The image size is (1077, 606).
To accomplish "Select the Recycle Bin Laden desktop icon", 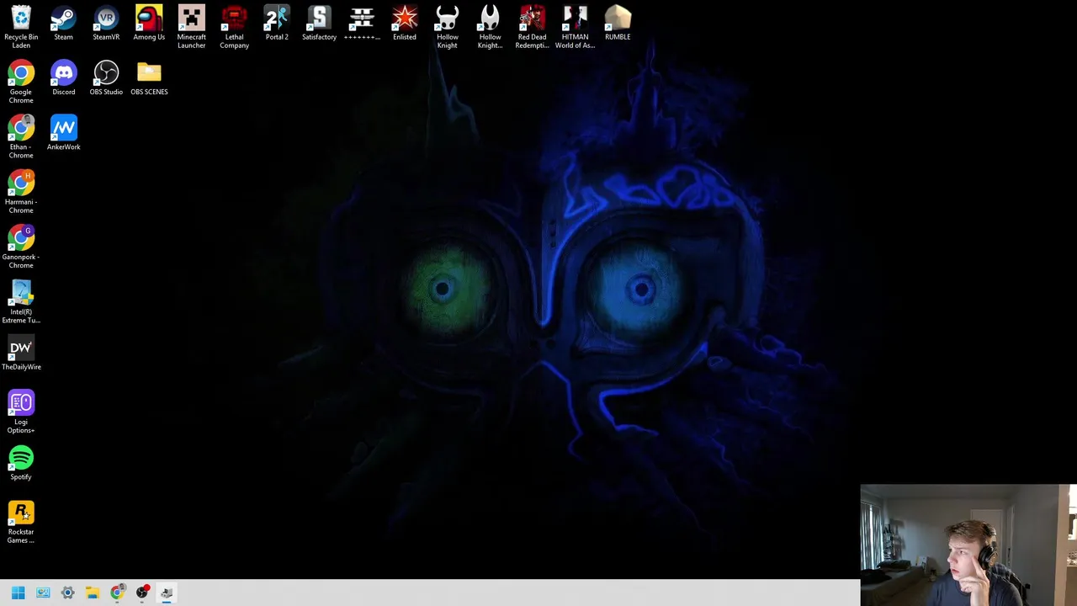I will 21,27.
